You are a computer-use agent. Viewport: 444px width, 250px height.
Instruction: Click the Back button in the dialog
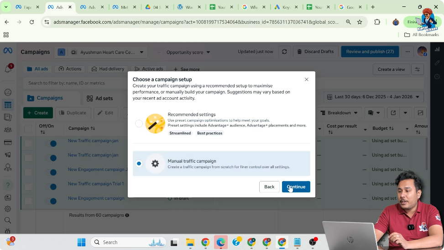[x=269, y=187]
